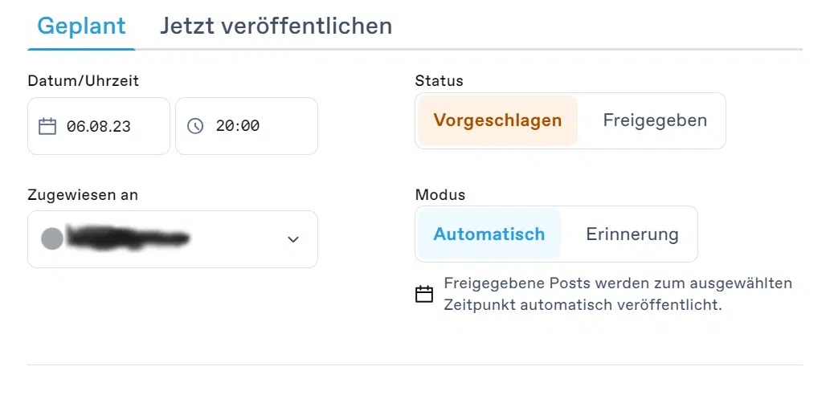This screenshot has width=834, height=395.
Task: Open the Jetzt veröffentlichen tab
Action: tap(276, 26)
